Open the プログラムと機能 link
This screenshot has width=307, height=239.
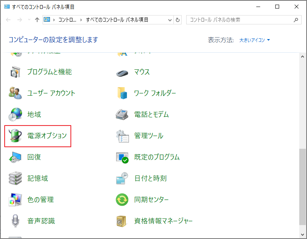pyautogui.click(x=49, y=72)
